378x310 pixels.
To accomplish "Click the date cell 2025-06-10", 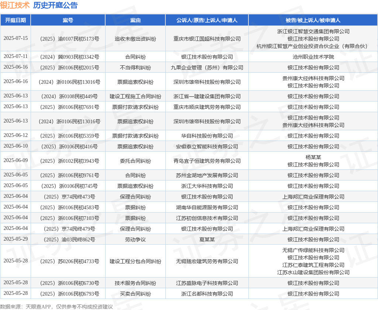I will point(16,146).
